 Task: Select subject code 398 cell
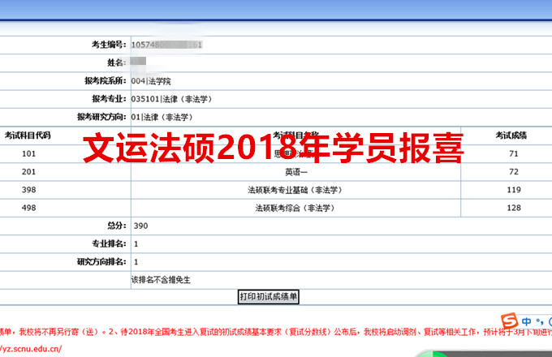28,190
